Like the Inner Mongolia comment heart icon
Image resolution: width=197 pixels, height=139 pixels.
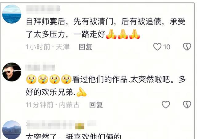[166, 104]
